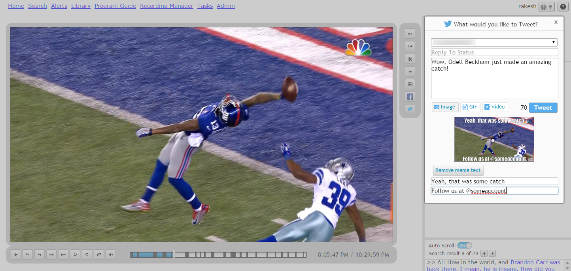
Task: Open the scissors clip tool
Action: pyautogui.click(x=410, y=59)
